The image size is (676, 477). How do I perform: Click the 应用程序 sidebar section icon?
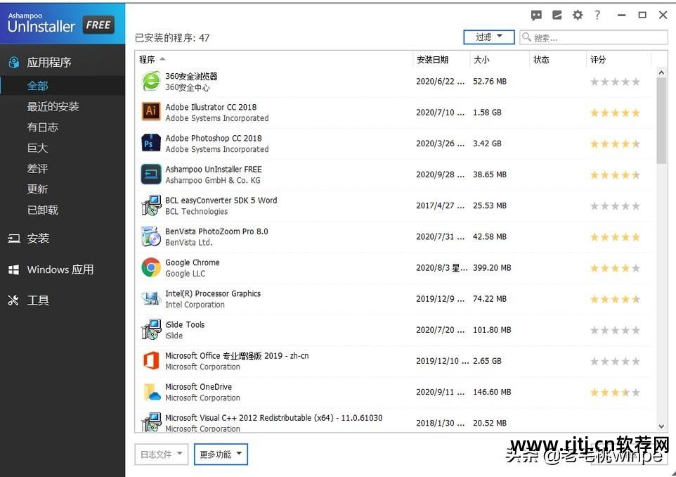(14, 62)
